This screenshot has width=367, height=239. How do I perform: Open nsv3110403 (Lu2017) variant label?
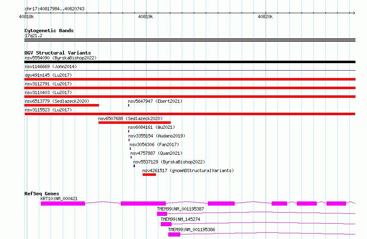coord(48,92)
